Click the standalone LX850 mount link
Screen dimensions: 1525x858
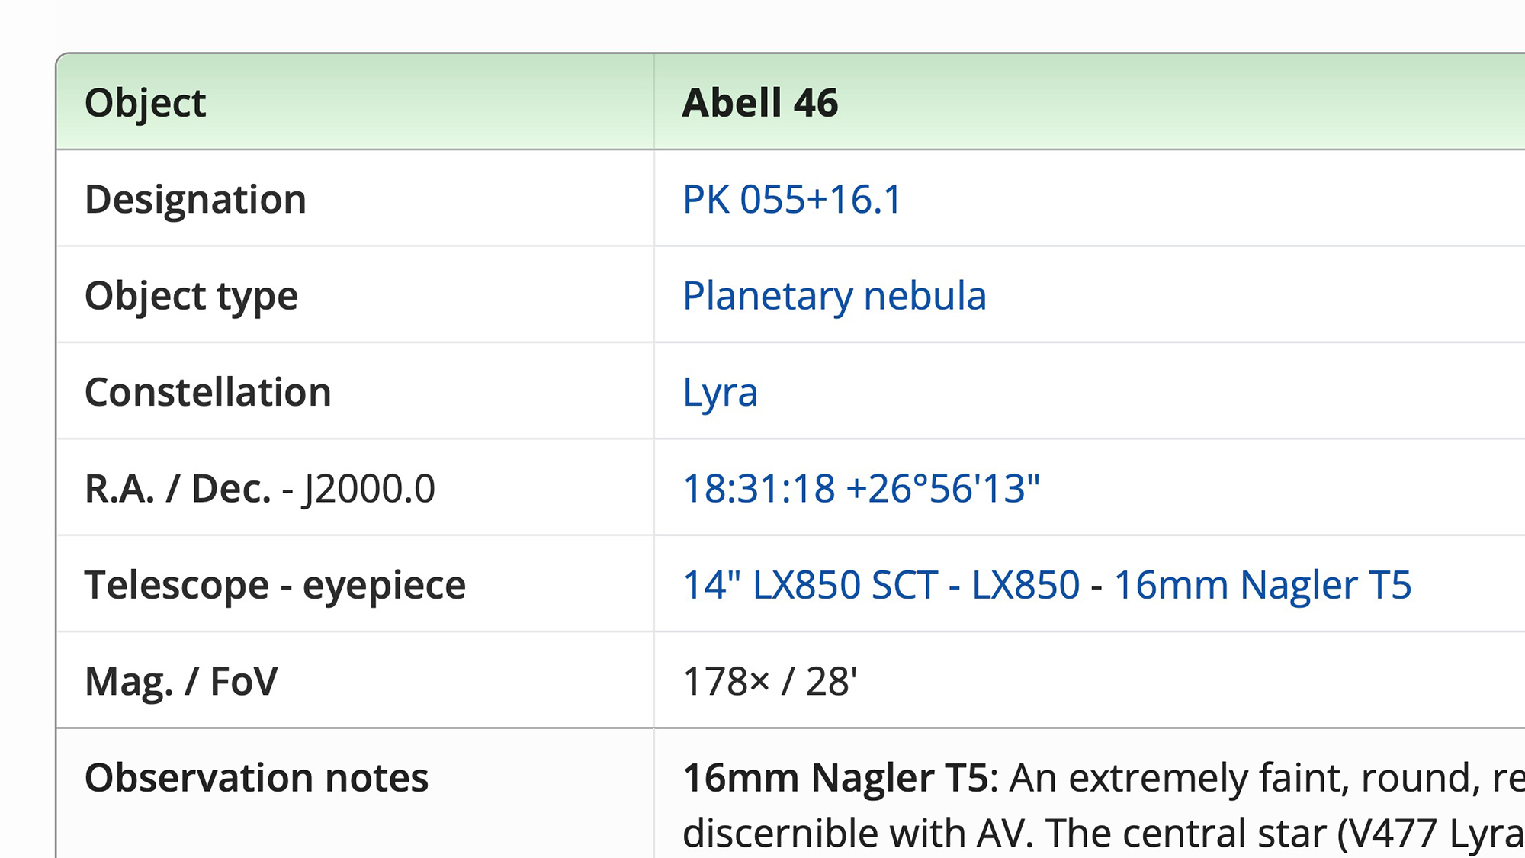(x=1026, y=586)
